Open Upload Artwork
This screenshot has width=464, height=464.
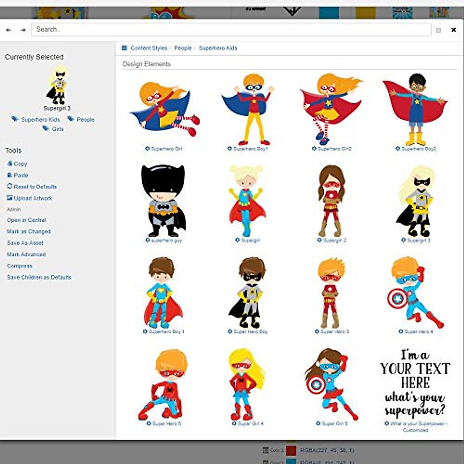[x=33, y=198]
